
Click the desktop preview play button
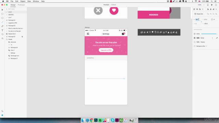(x=212, y=5)
